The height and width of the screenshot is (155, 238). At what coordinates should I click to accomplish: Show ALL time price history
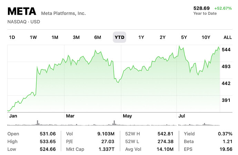228,37
